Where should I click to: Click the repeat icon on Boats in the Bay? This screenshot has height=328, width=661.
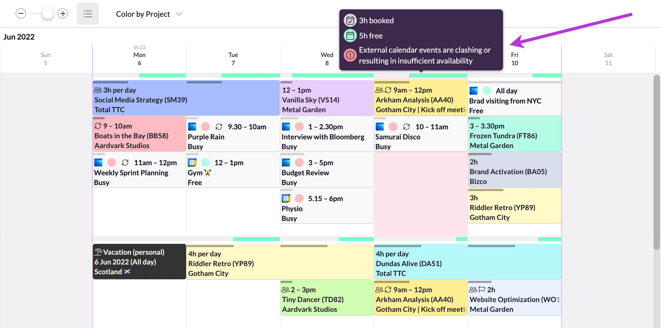98,126
